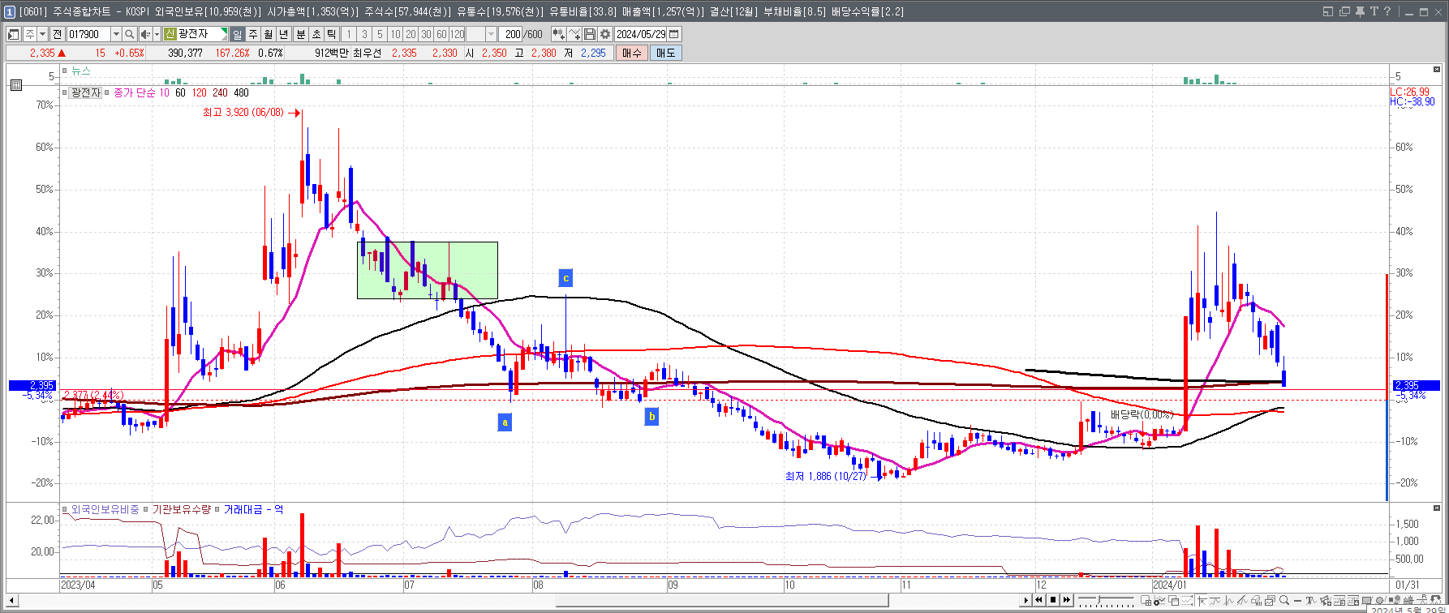Image resolution: width=1449 pixels, height=613 pixels.
Task: Select the 1 interval button
Action: point(349,34)
